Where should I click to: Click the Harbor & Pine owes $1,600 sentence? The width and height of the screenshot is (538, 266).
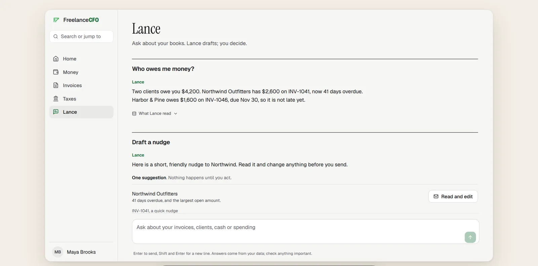pyautogui.click(x=219, y=100)
